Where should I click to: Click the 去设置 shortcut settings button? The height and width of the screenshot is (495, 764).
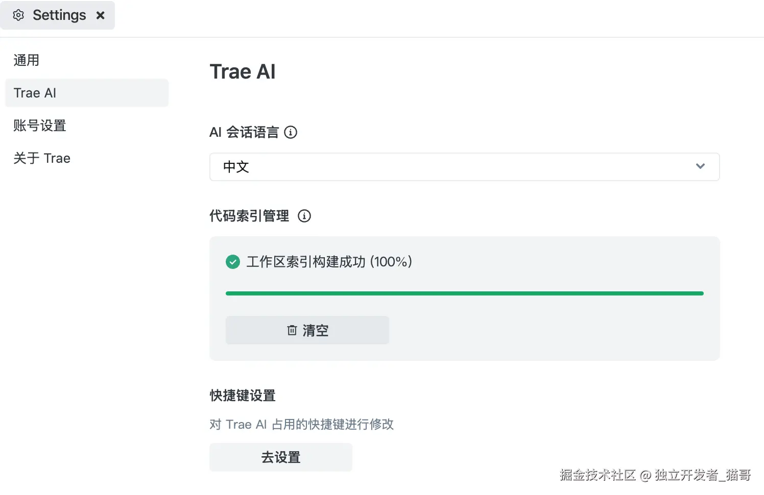coord(280,457)
